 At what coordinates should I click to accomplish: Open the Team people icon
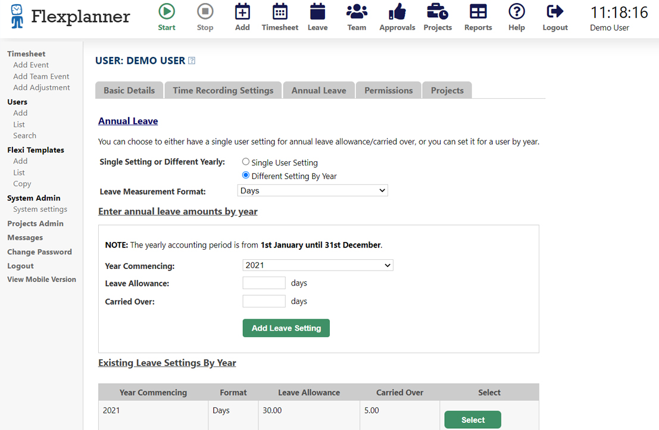tap(357, 11)
